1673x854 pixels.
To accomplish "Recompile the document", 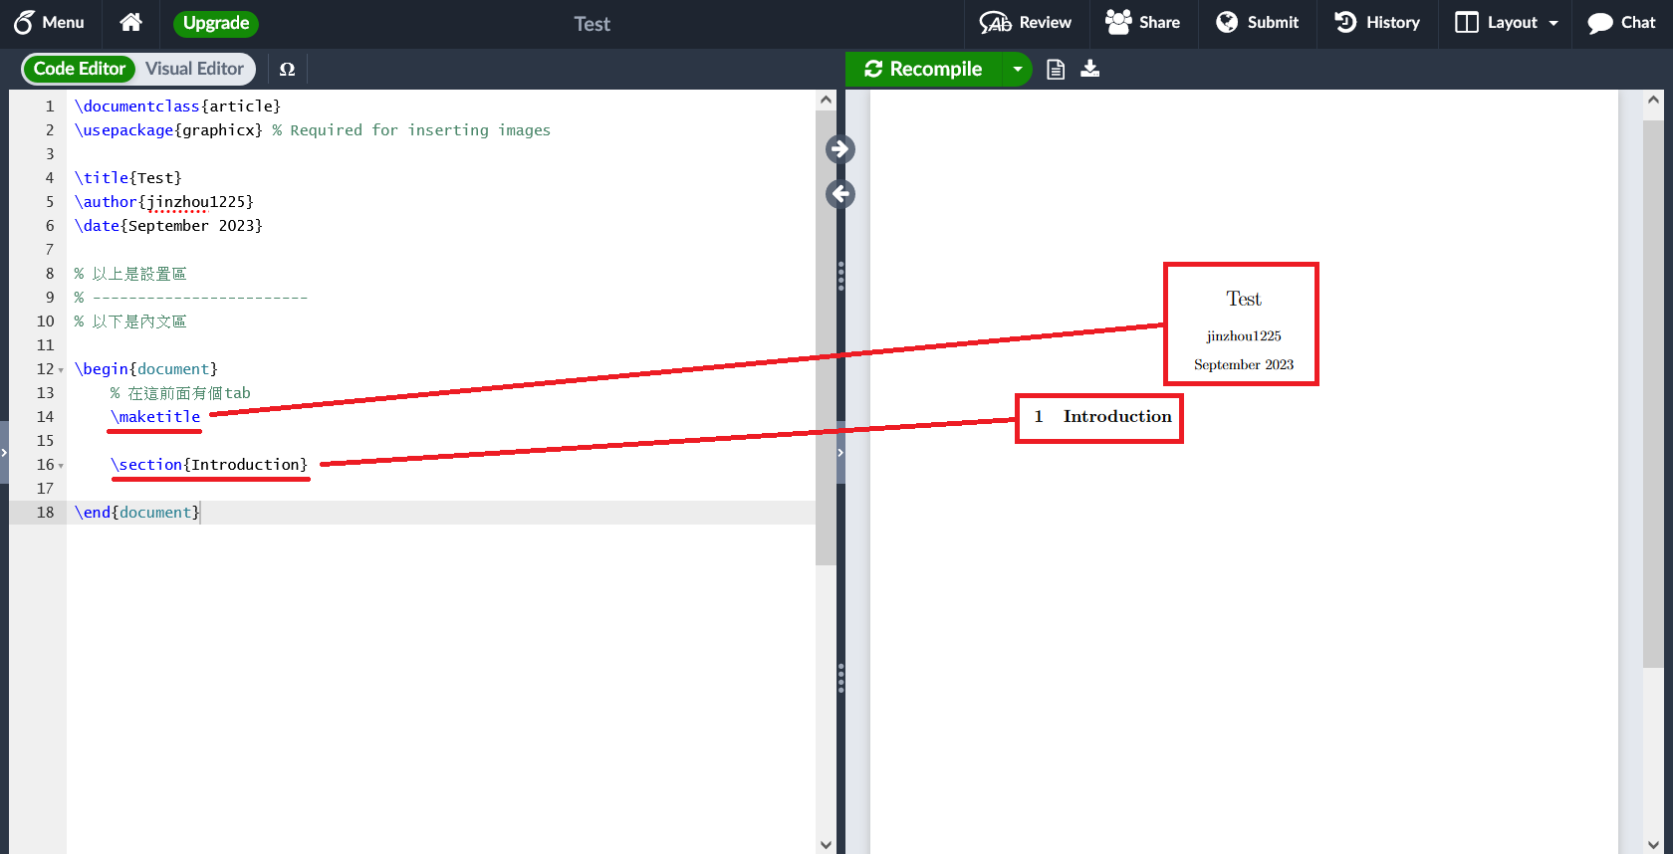I will (923, 69).
